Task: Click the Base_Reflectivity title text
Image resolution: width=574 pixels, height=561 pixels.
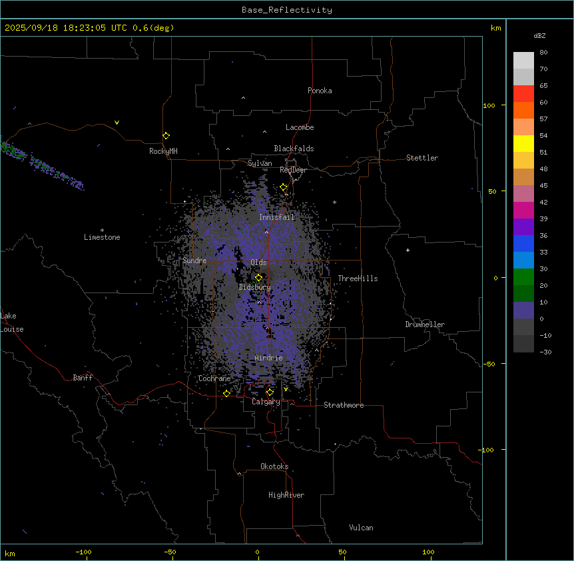Action: click(x=286, y=10)
